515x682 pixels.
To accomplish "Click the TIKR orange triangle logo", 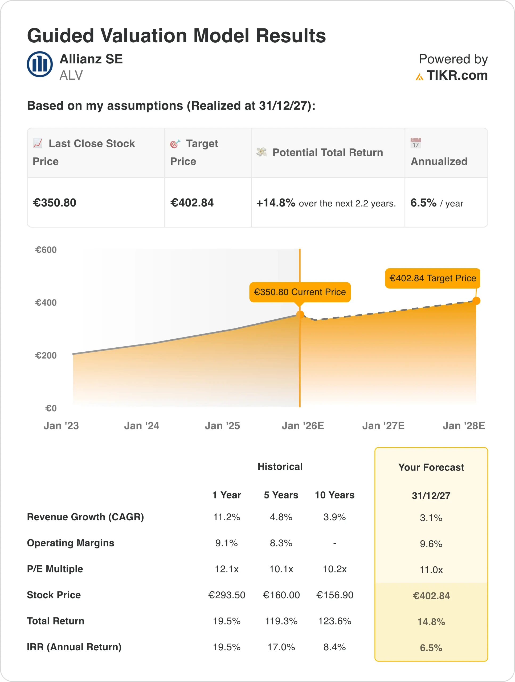I will [419, 77].
